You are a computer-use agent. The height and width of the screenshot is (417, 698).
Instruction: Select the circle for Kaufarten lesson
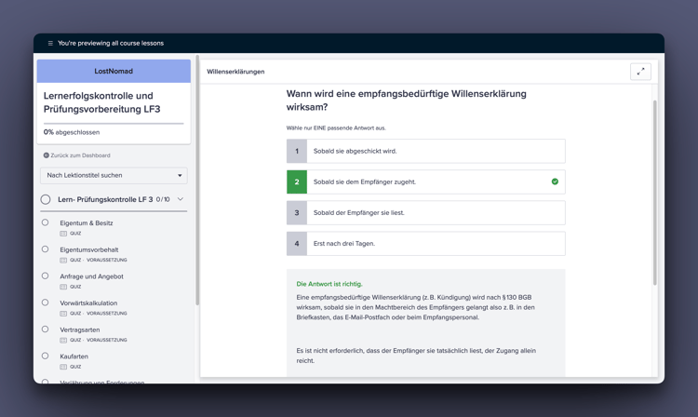tap(45, 356)
